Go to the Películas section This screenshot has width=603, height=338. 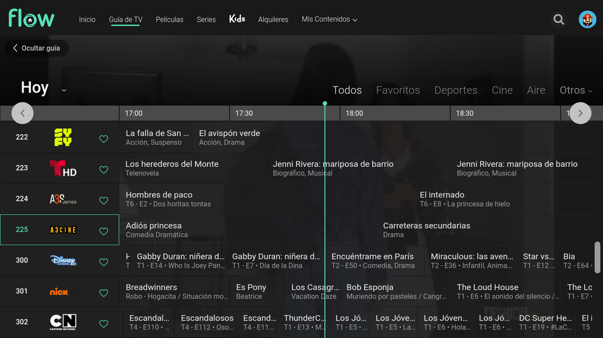coord(169,19)
